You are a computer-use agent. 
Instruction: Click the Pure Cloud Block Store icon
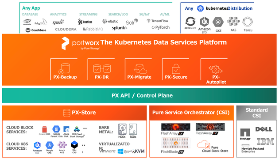204,144
